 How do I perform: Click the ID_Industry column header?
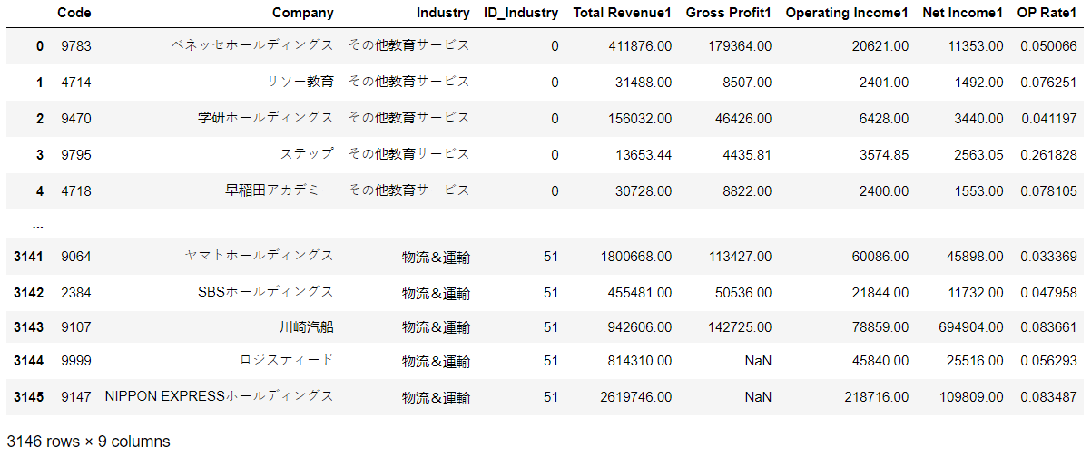pyautogui.click(x=522, y=13)
